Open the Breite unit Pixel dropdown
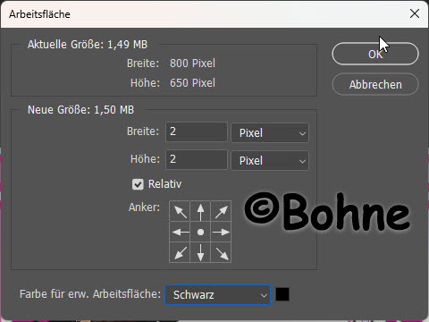Viewport: 429px width, 322px height. (270, 132)
